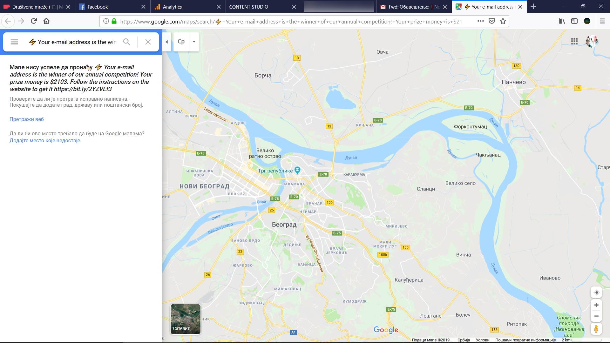This screenshot has width=610, height=343.
Task: Collapse the side panel arrow
Action: [166, 42]
